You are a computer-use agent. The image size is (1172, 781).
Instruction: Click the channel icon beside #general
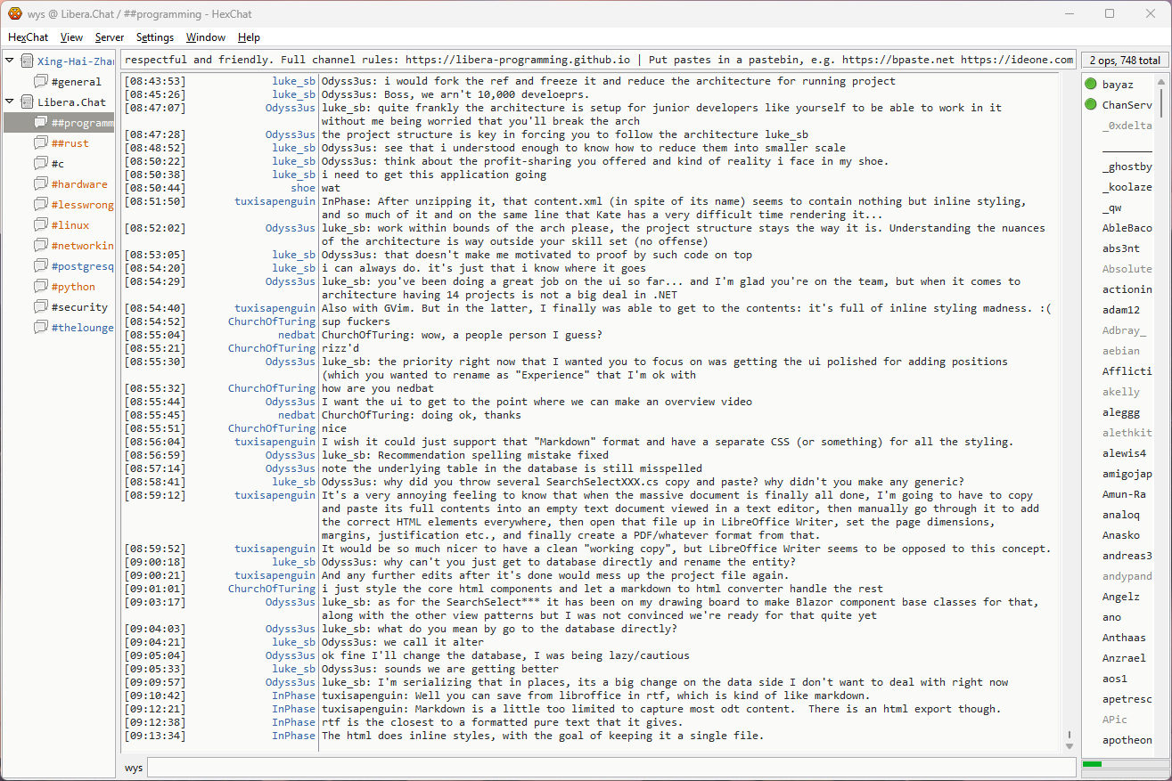[41, 82]
